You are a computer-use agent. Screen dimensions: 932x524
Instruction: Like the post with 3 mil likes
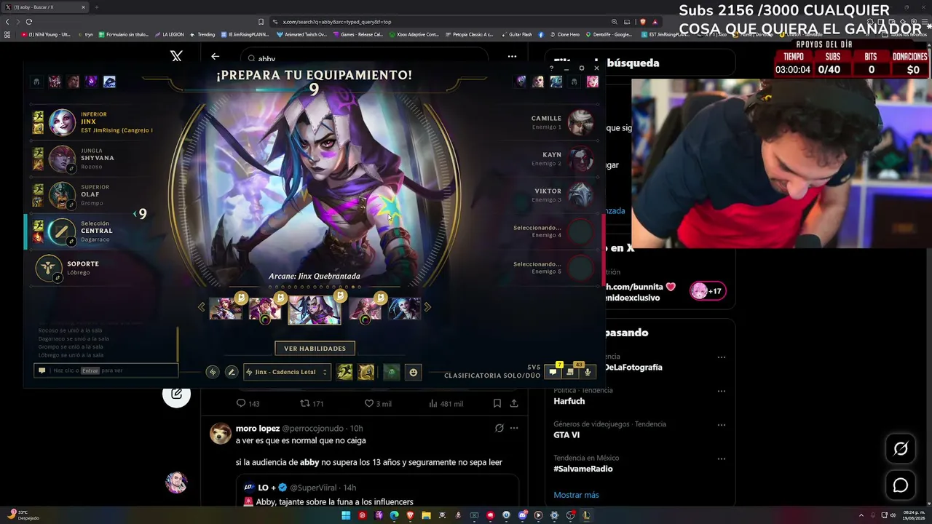(378, 403)
